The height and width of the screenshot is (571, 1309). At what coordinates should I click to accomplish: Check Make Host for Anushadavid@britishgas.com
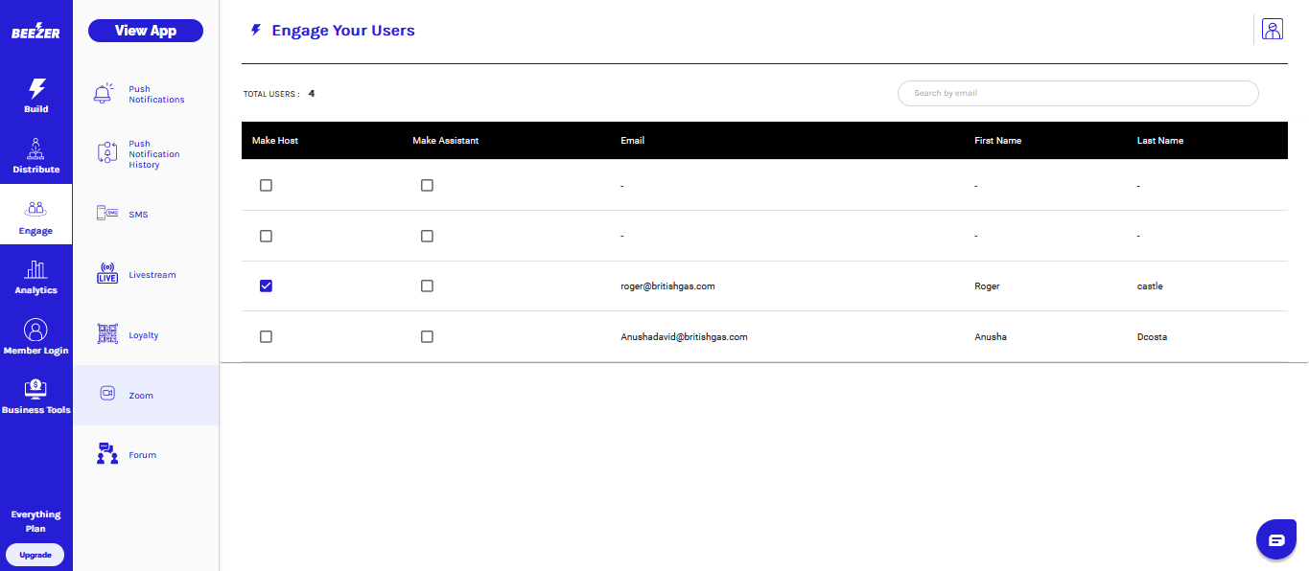pyautogui.click(x=267, y=336)
